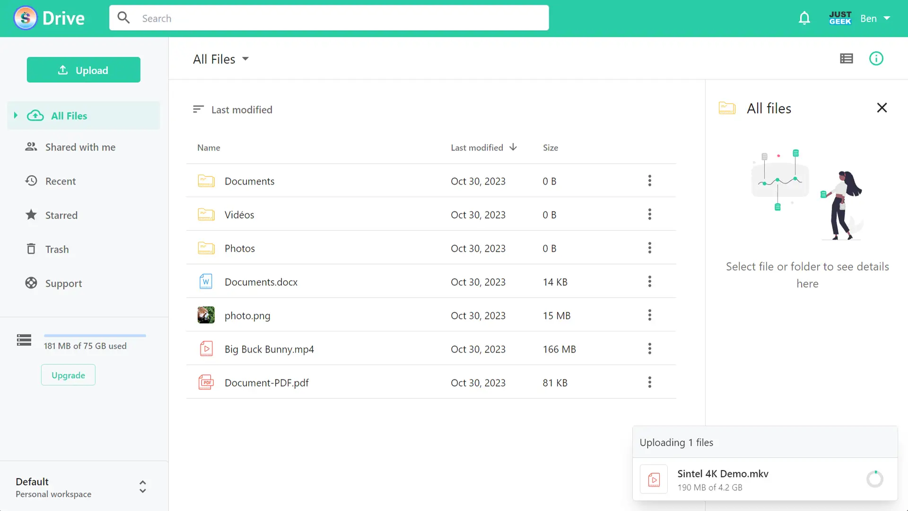The image size is (908, 511).
Task: Open more options for Photos folder
Action: pos(650,248)
